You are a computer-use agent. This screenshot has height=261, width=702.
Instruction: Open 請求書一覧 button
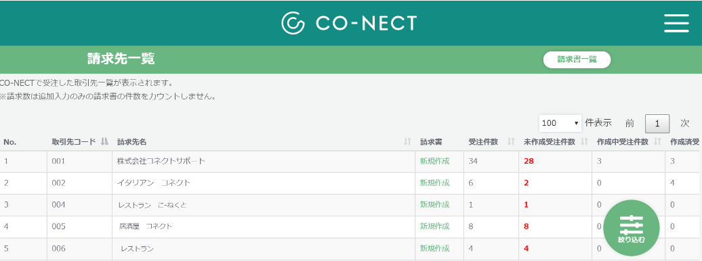tap(577, 60)
